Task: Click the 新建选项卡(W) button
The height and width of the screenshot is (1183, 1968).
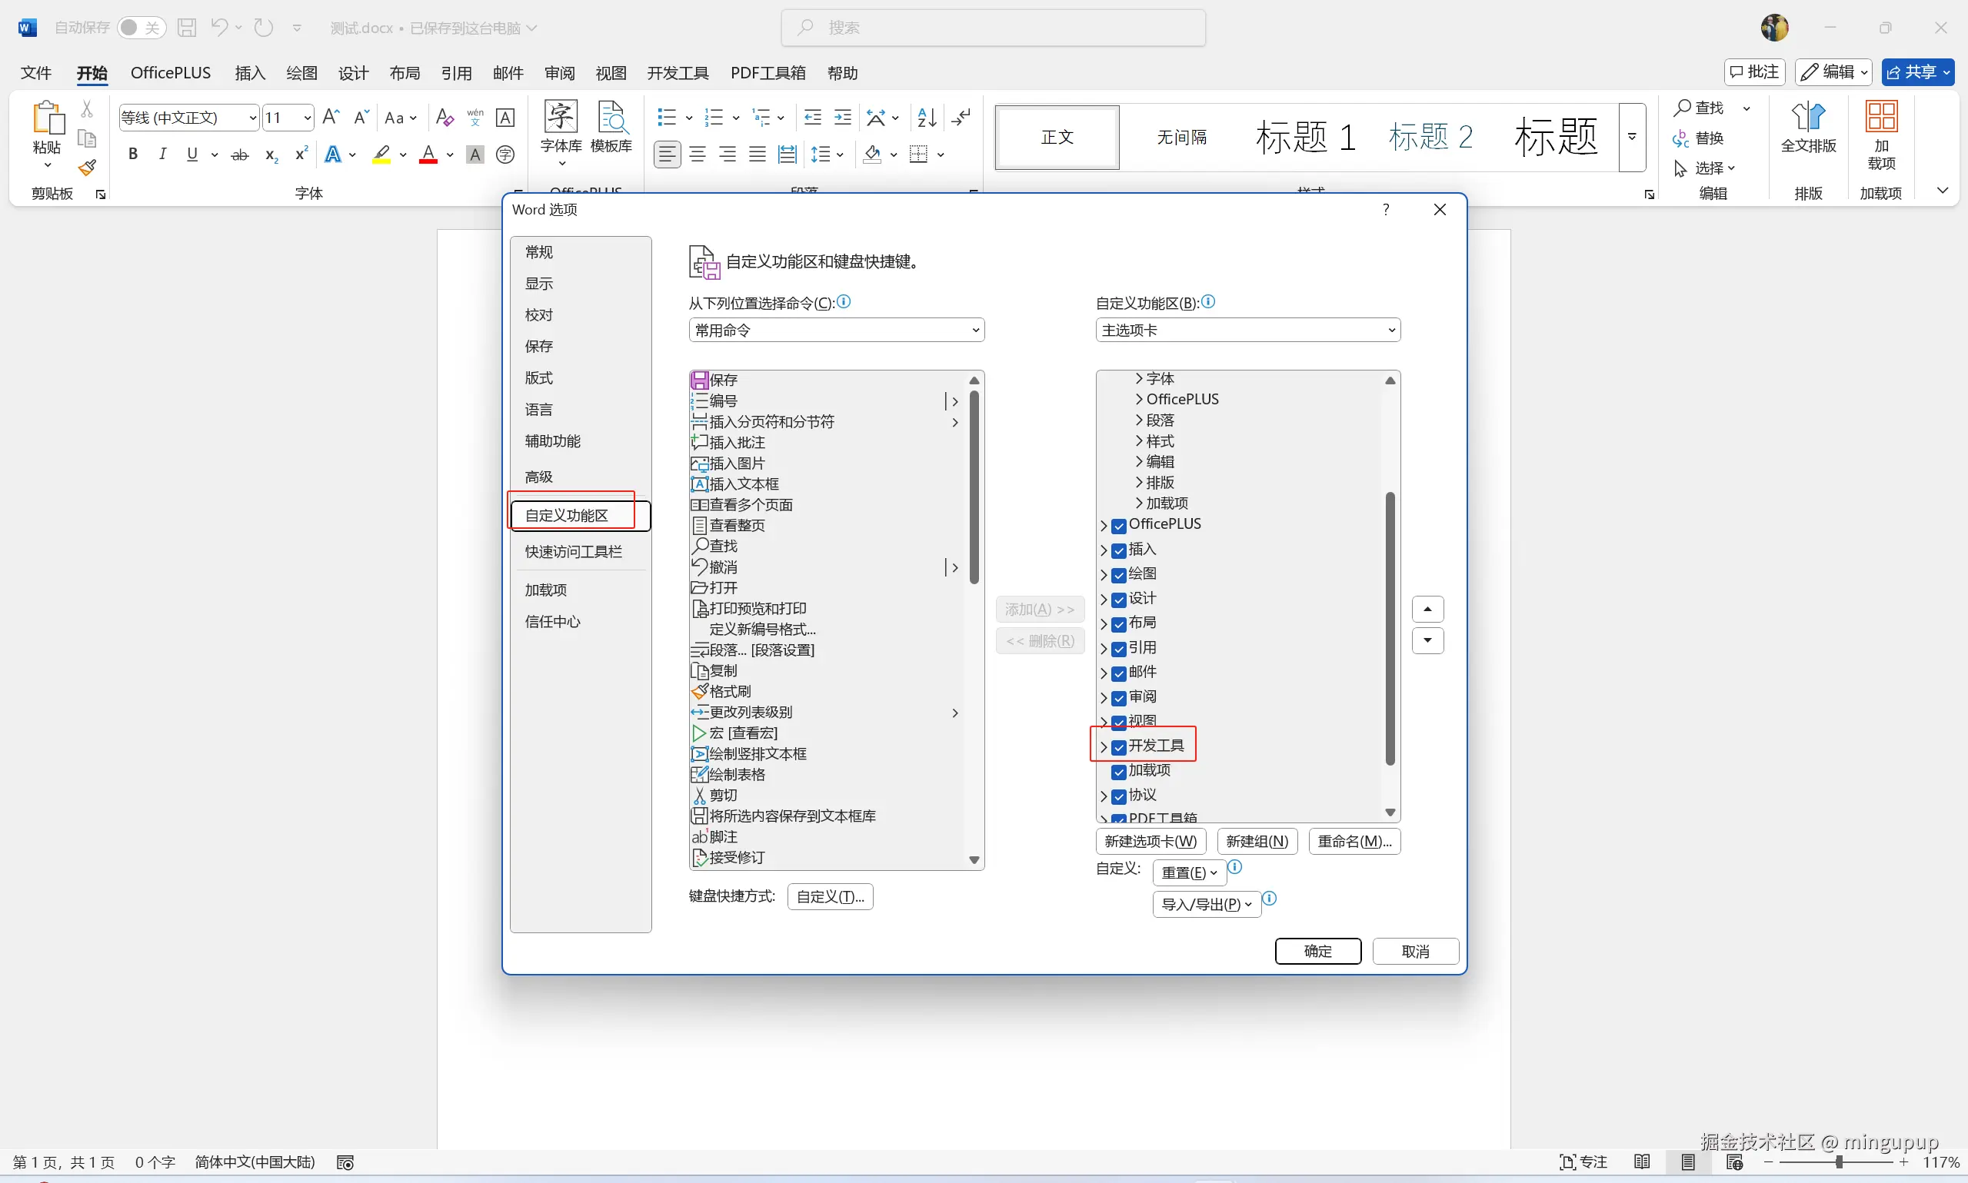Action: tap(1150, 841)
